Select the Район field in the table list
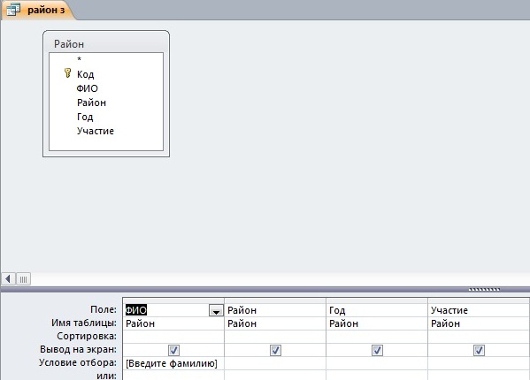Screen dimensions: 530x380 pos(91,103)
